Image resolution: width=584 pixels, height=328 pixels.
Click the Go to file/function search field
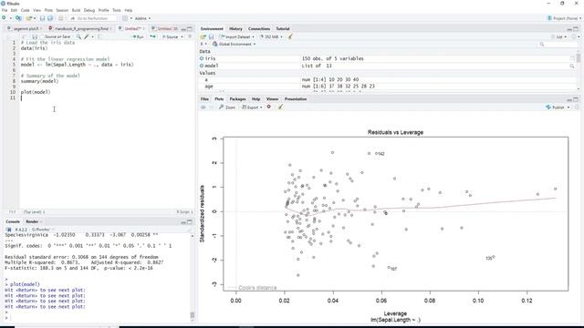point(93,18)
